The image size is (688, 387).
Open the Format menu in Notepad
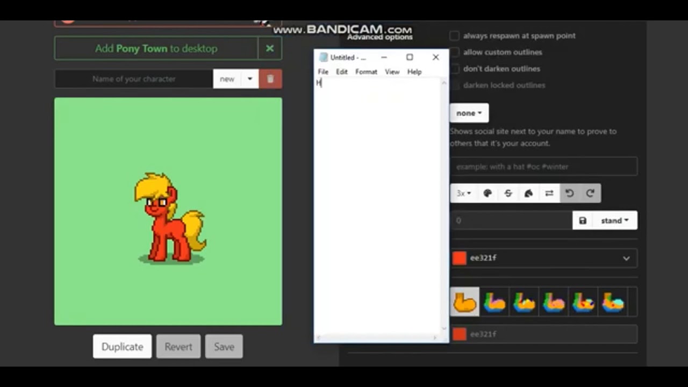pos(366,71)
